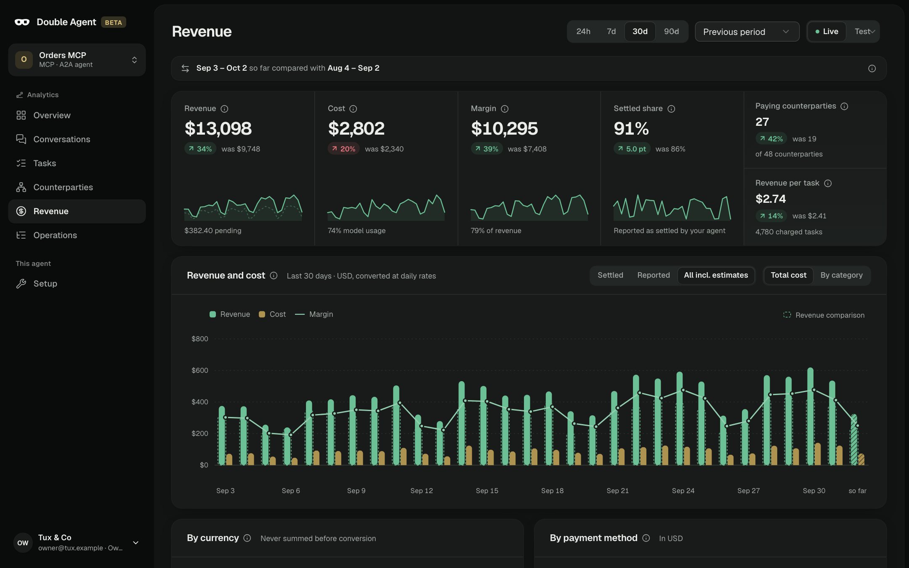Click the info icon in date comparison bar
This screenshot has width=909, height=568.
[872, 69]
